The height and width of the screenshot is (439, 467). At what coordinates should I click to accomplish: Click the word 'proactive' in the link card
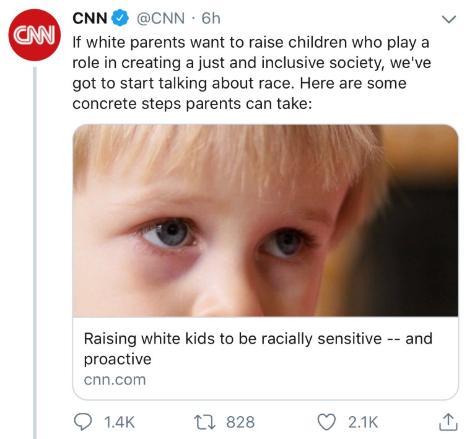tap(117, 359)
